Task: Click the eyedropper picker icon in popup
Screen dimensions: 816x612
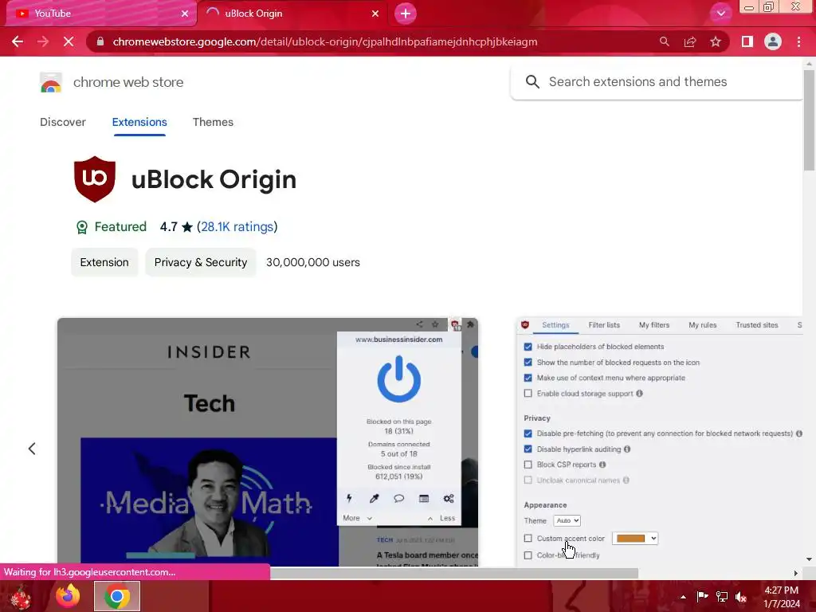Action: click(x=375, y=499)
